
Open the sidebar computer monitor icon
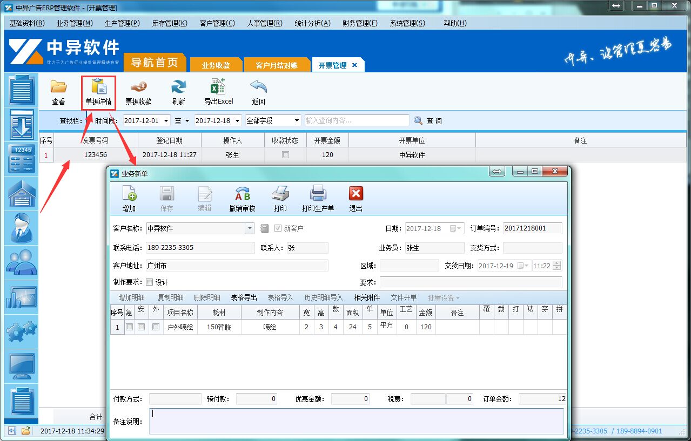[x=22, y=366]
